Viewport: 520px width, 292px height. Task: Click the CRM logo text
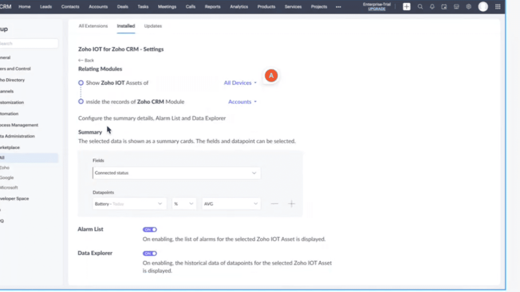coord(6,7)
